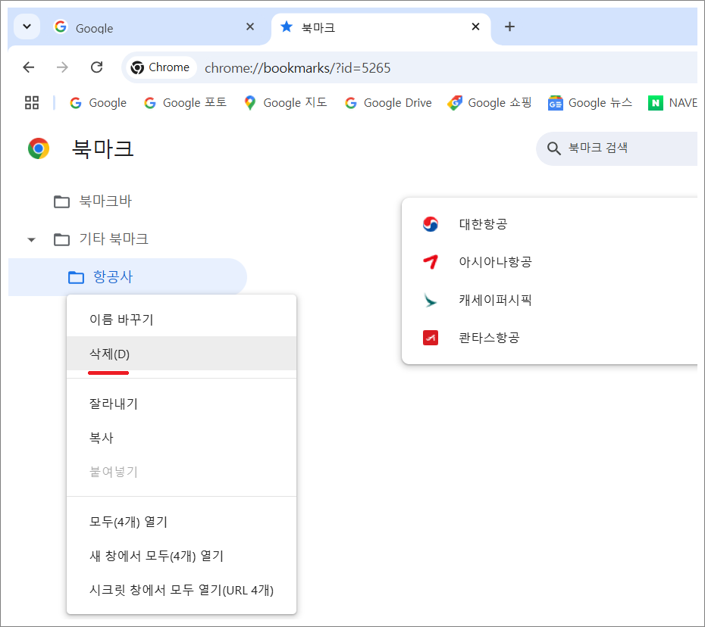
Task: Open the NAVER bookmark
Action: pyautogui.click(x=673, y=103)
